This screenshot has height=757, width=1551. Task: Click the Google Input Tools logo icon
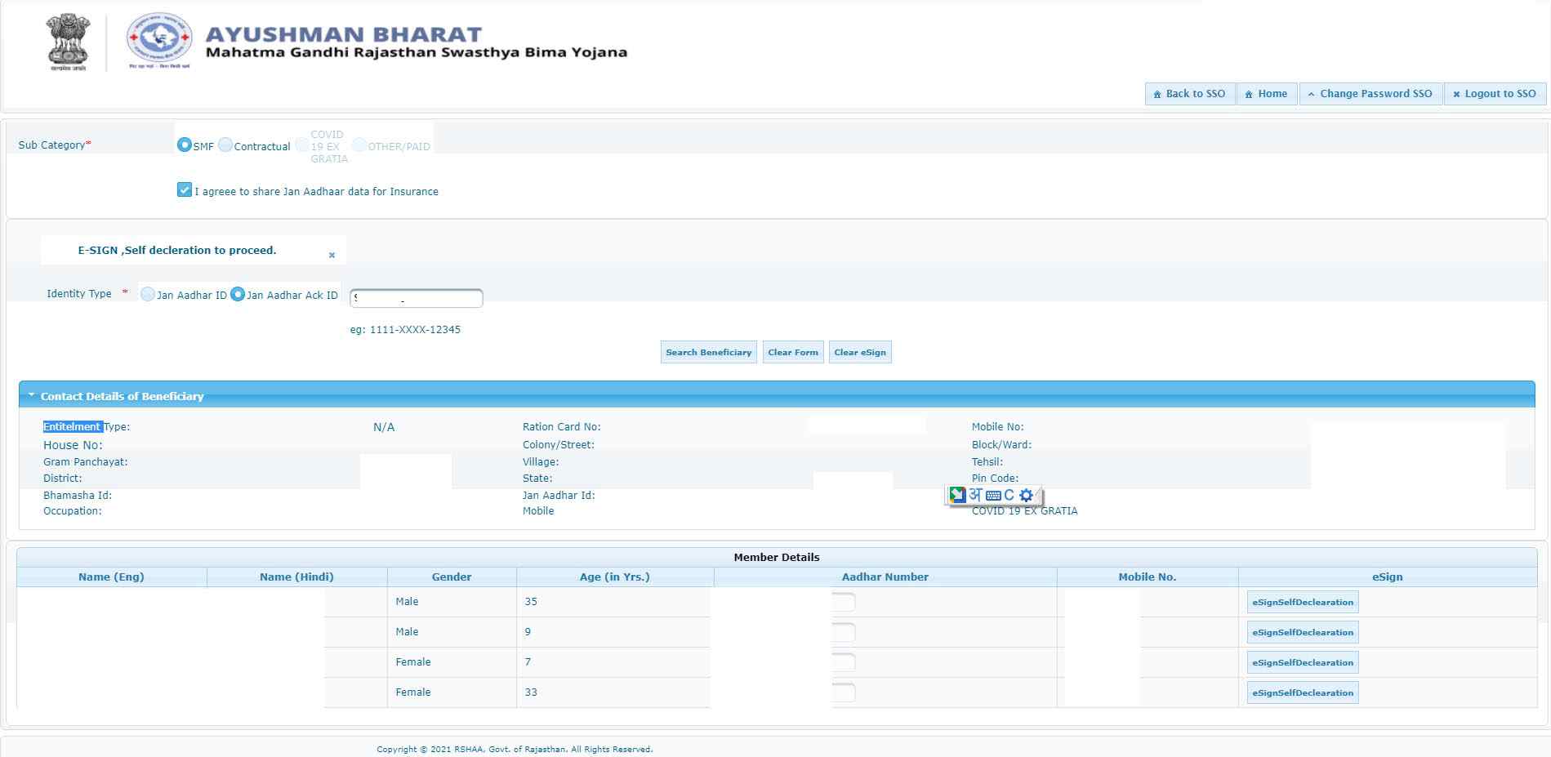click(x=957, y=495)
